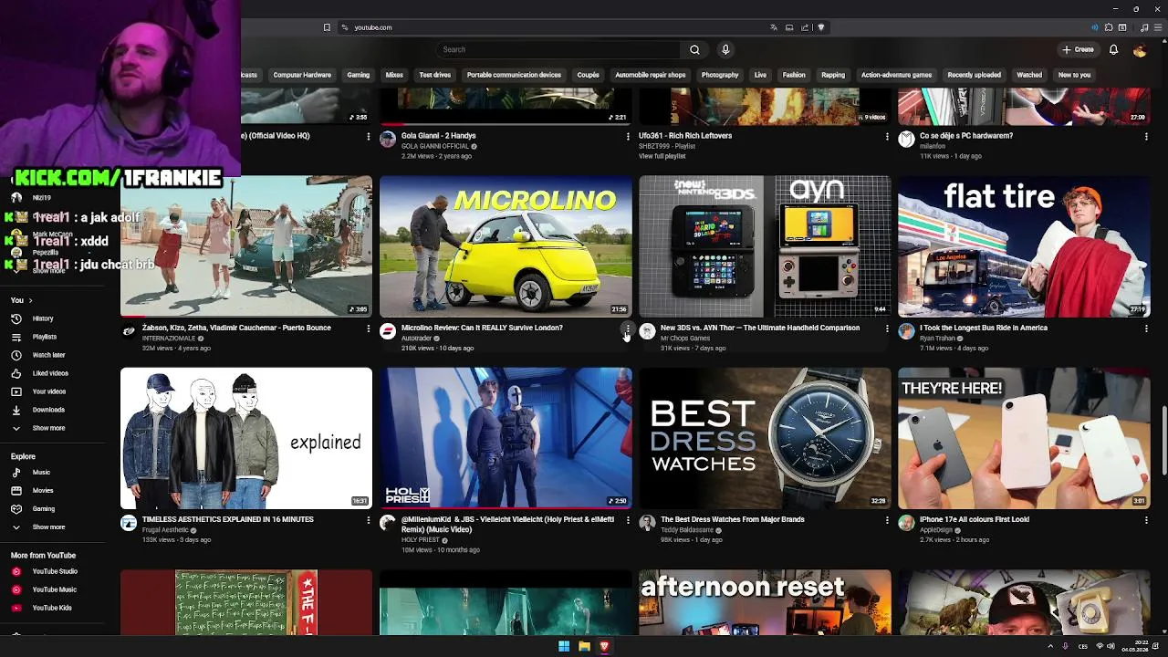Open the flat tire bus ride thumbnail
Screen dimensions: 1168x657
1024,246
